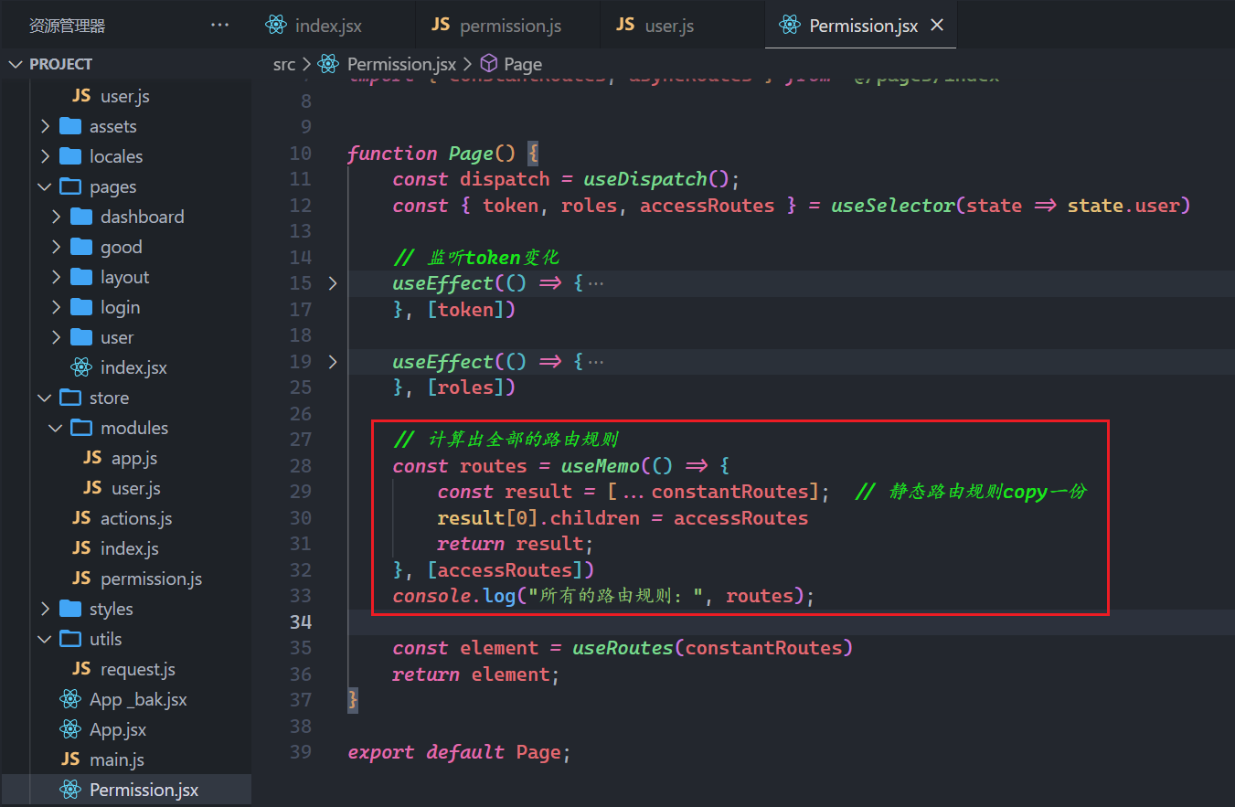The width and height of the screenshot is (1235, 807).
Task: Click the React icon in breadcrumb Permission.jsx
Action: [328, 64]
